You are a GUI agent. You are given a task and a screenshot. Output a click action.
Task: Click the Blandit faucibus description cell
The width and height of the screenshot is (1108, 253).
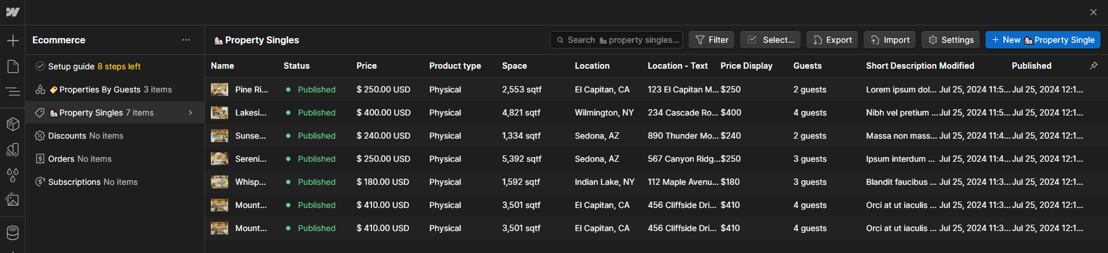pyautogui.click(x=901, y=182)
